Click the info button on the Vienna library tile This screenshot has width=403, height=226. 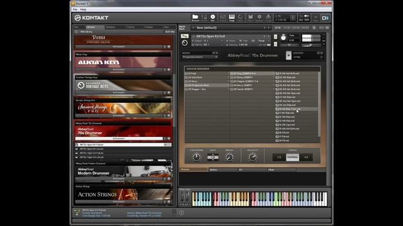[165, 46]
